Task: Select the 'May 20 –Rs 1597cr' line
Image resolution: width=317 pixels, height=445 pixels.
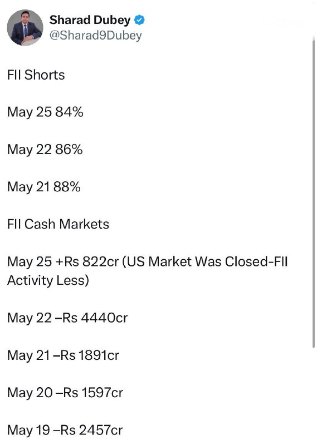Action: (x=65, y=393)
